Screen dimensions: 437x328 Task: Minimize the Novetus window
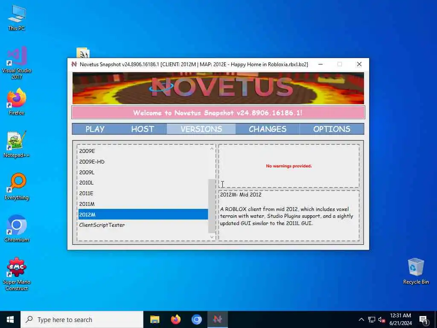[x=320, y=64]
